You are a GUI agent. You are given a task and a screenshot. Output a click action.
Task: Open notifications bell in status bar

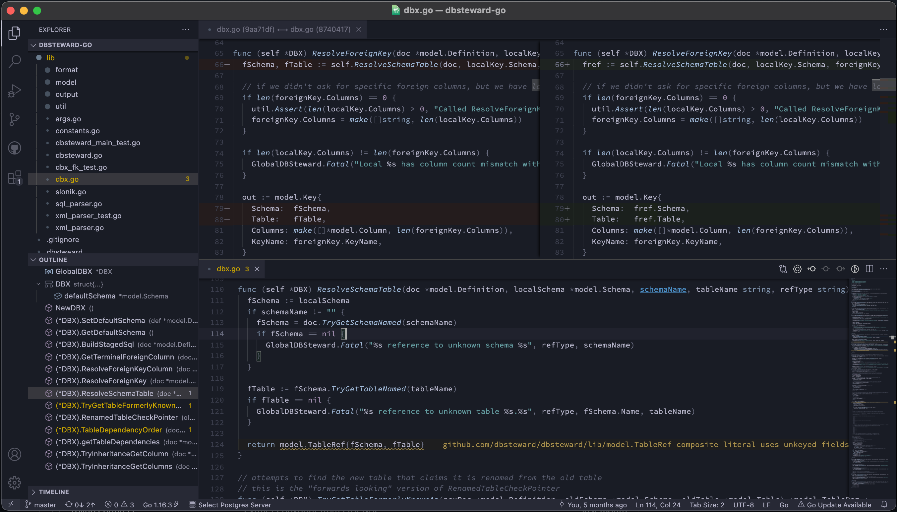click(884, 505)
